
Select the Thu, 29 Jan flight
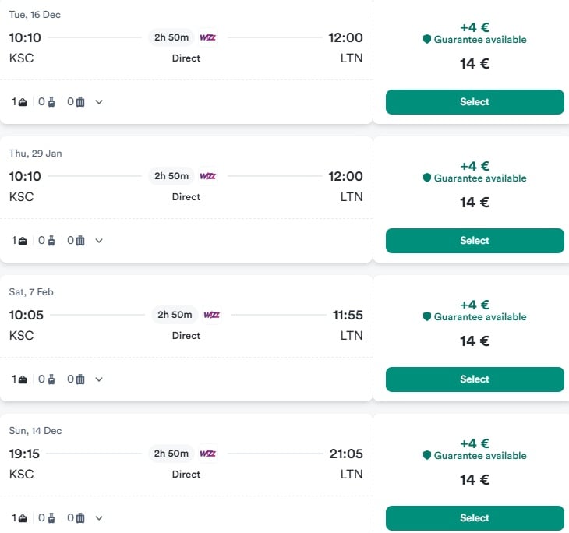click(x=474, y=241)
